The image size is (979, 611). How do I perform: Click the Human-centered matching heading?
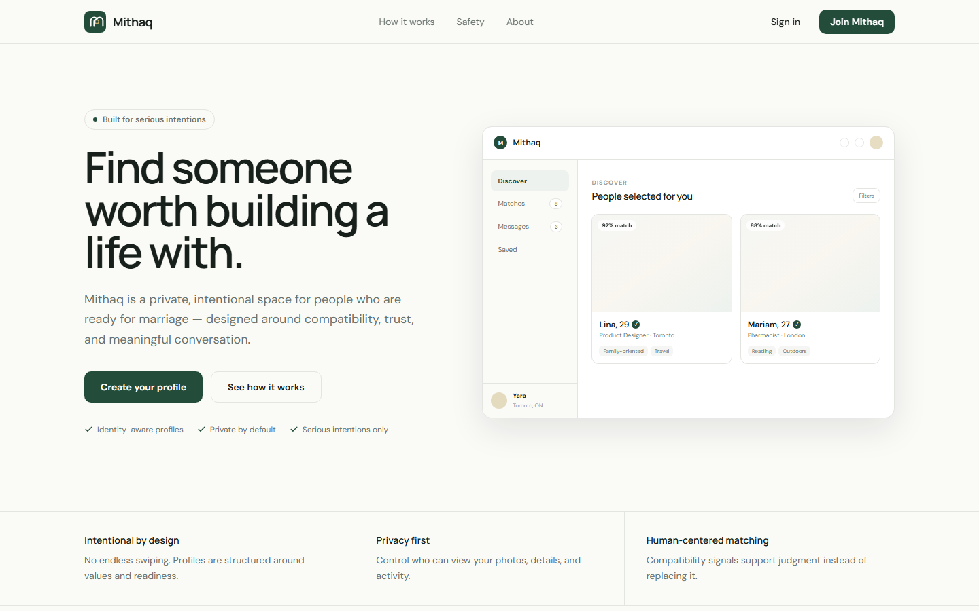click(x=708, y=540)
